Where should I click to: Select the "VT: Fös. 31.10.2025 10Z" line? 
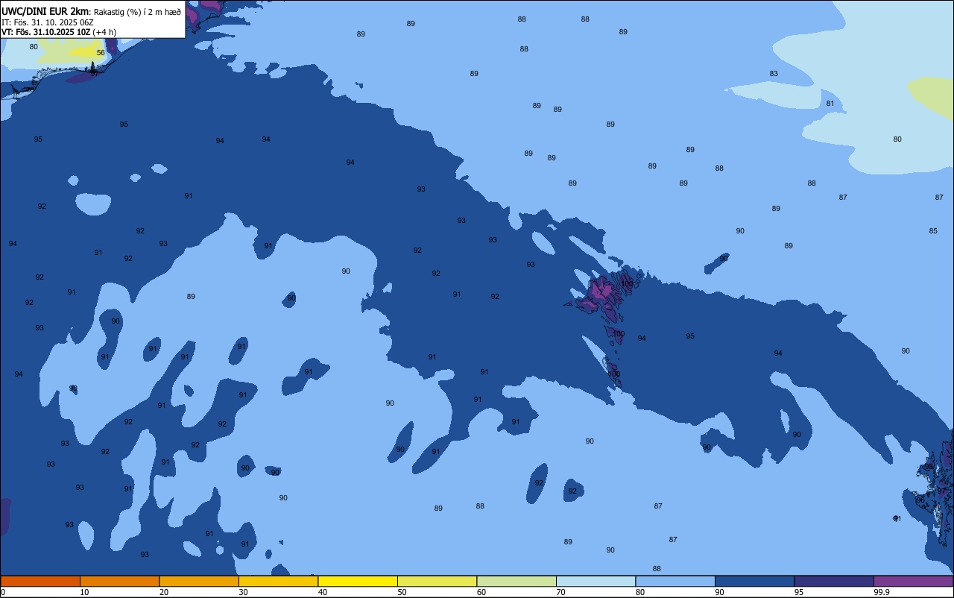tap(45, 32)
